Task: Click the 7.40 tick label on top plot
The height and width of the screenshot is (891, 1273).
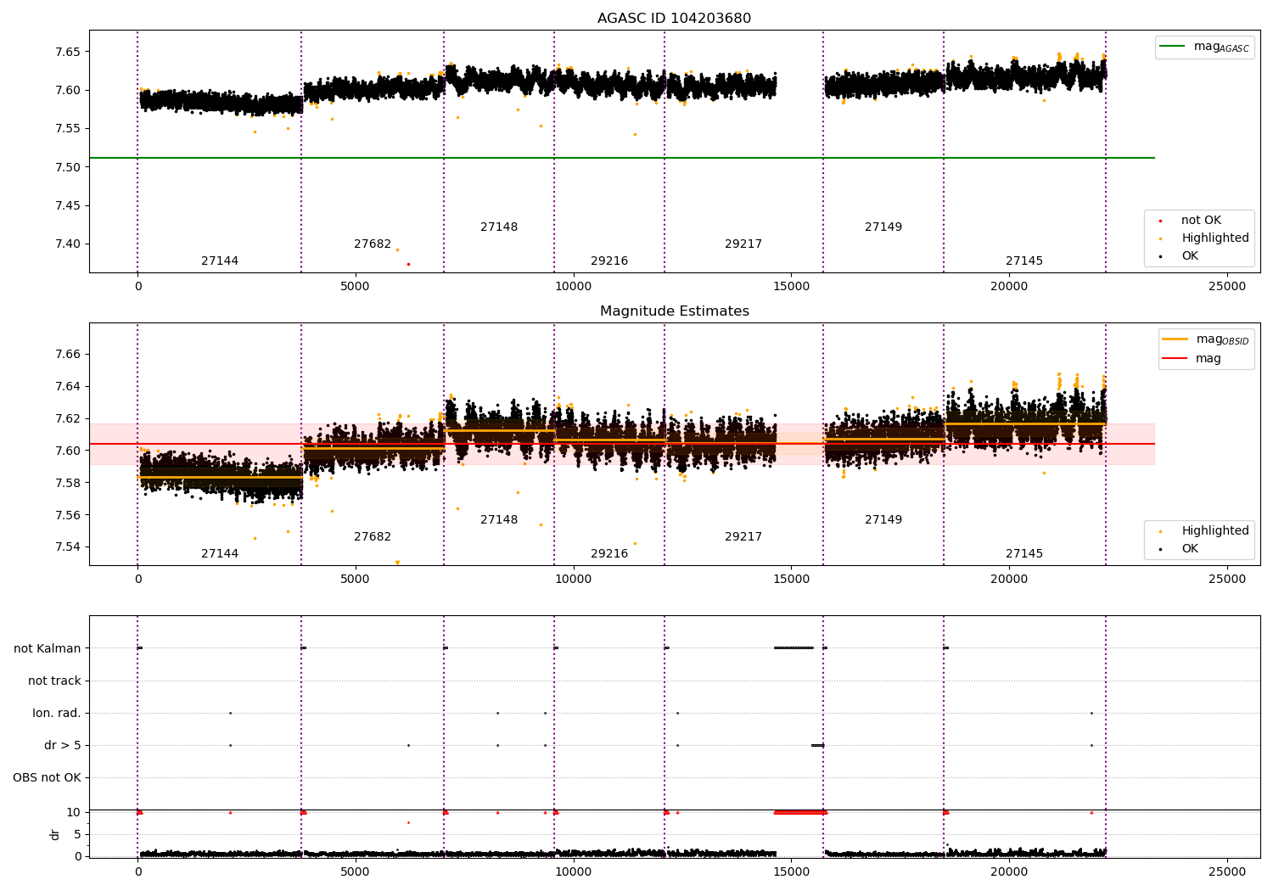Action: [67, 244]
